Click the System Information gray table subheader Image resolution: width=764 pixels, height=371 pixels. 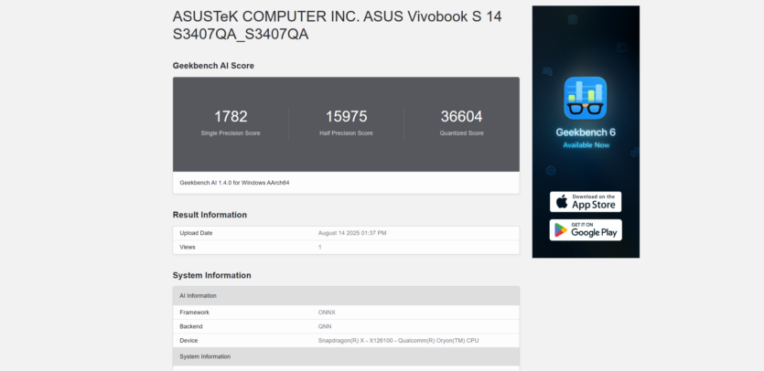point(346,356)
